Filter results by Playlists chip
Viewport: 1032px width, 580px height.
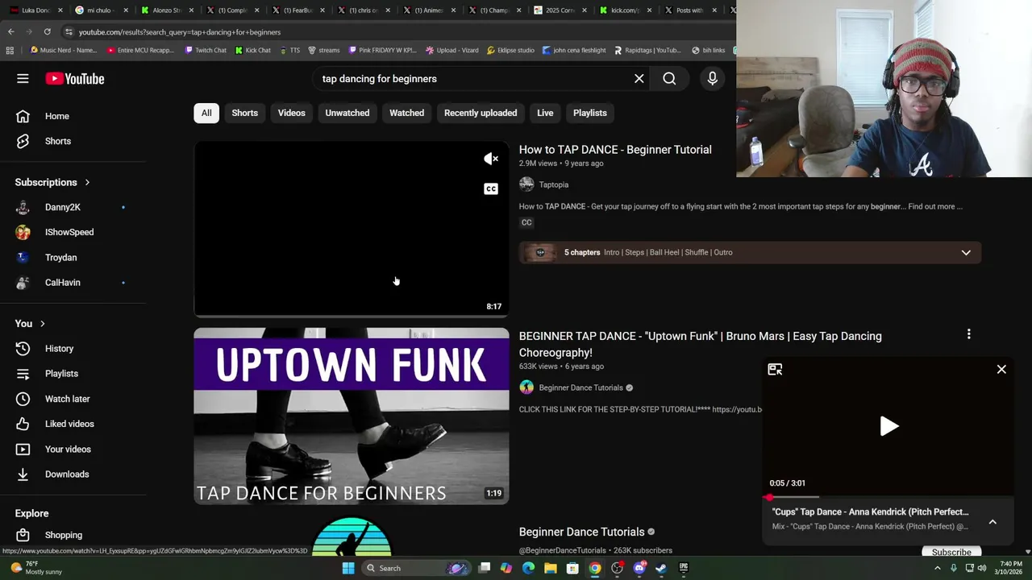tap(590, 113)
